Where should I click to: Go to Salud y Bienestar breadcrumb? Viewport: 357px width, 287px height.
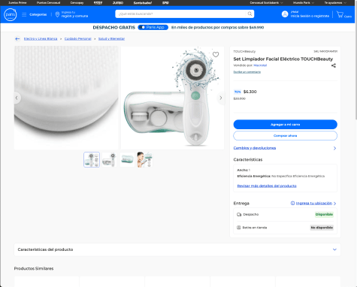(111, 39)
